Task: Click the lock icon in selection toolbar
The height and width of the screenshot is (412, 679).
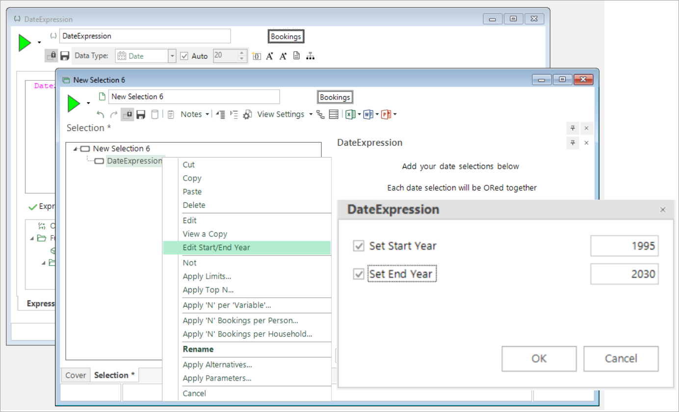Action: [x=127, y=114]
